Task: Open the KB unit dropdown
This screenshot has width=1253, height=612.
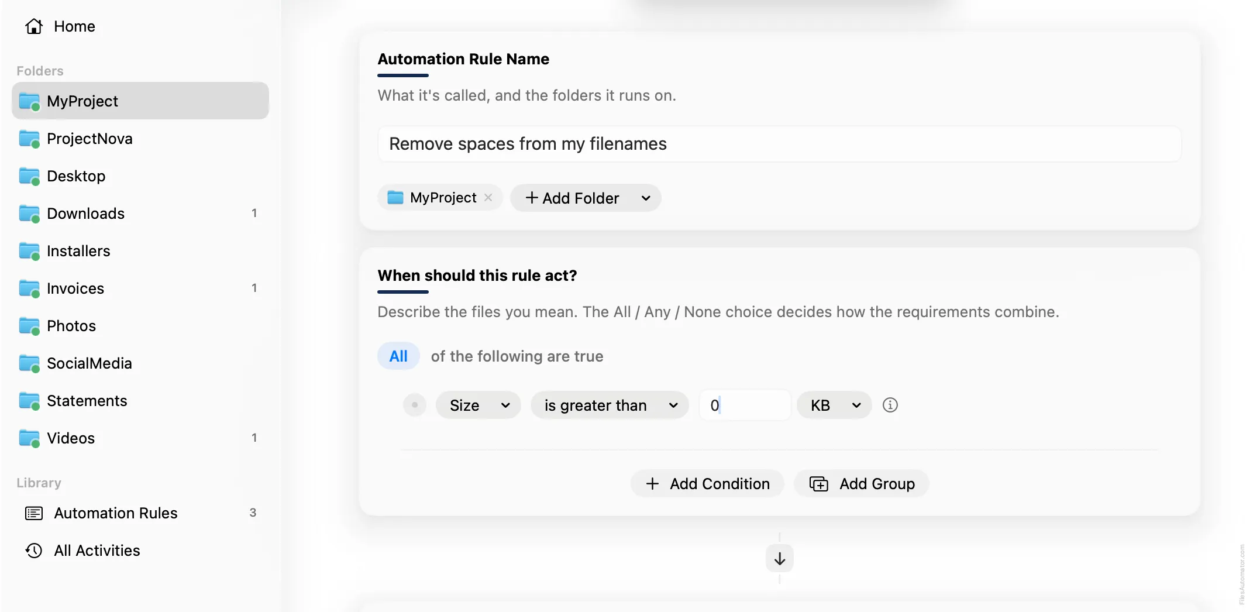Action: (x=834, y=405)
